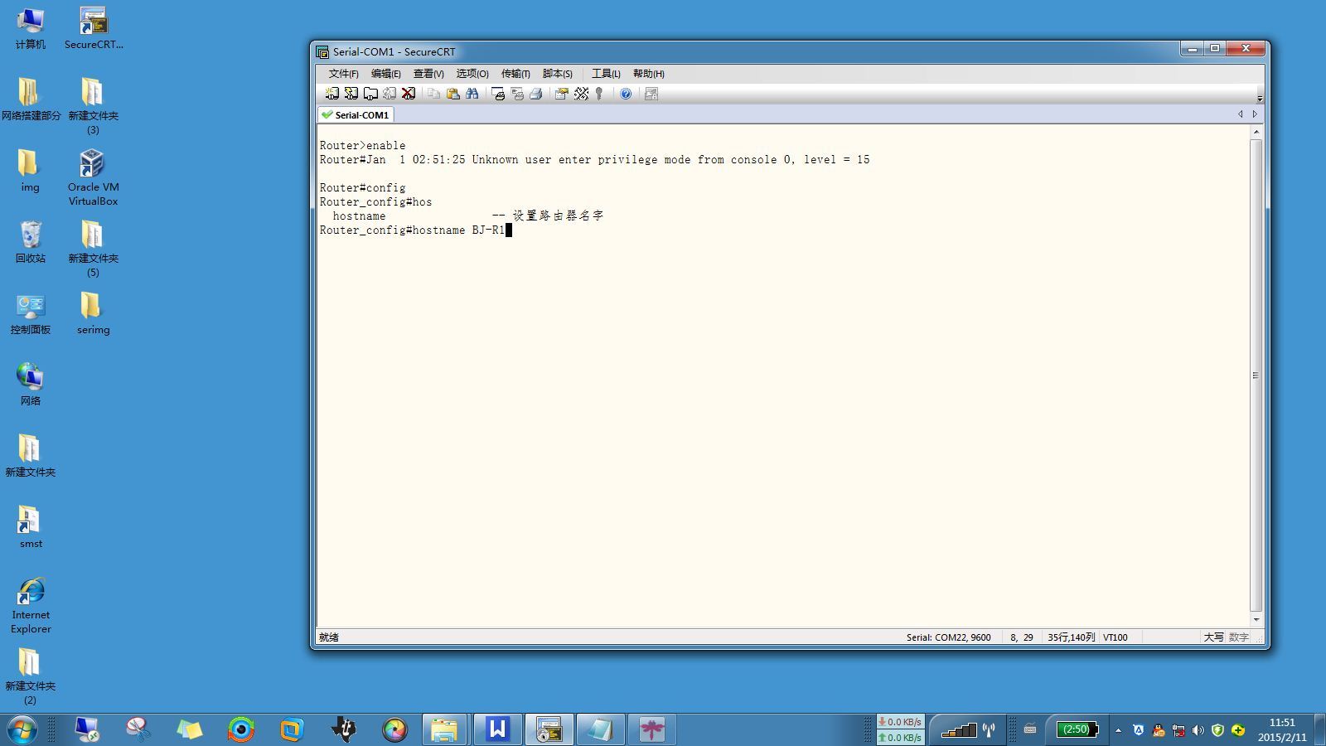Click the volume tray icon

[1198, 730]
